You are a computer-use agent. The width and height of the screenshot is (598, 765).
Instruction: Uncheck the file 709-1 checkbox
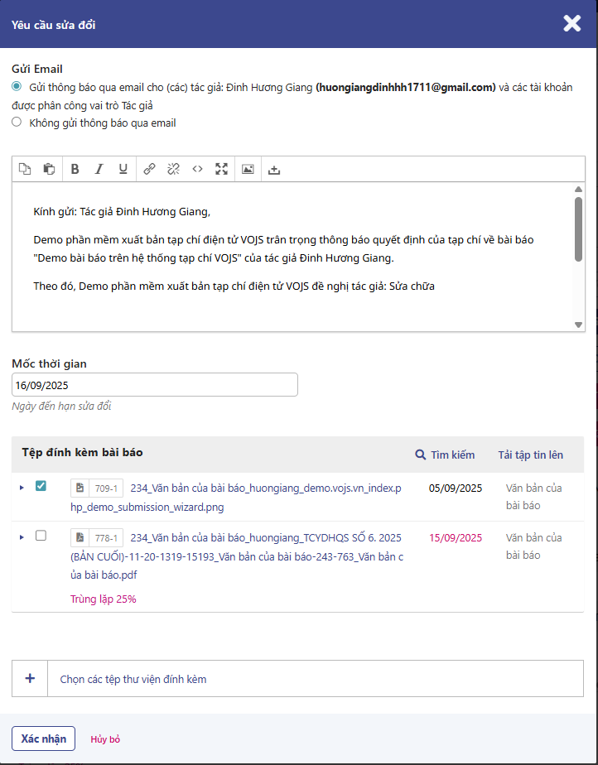(x=41, y=487)
